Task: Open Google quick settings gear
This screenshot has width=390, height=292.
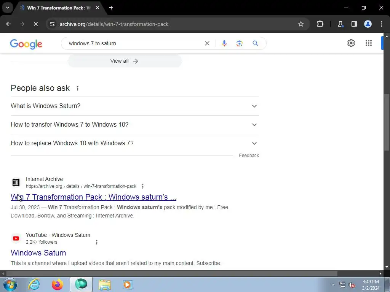Action: click(351, 43)
